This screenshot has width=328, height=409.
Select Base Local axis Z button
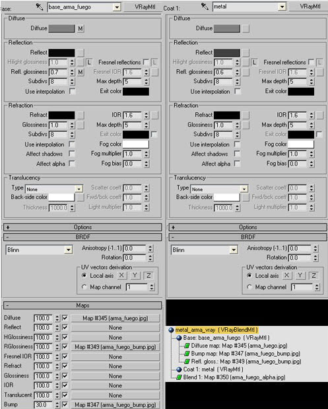click(x=148, y=276)
